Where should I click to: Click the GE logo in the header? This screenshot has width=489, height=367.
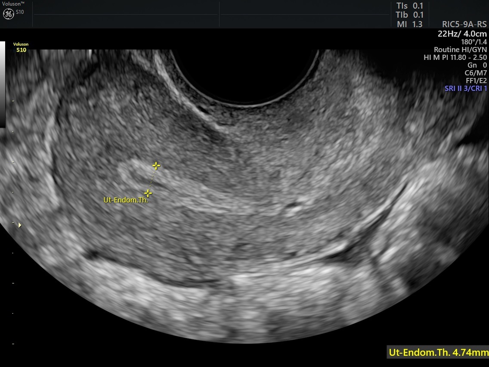click(9, 14)
